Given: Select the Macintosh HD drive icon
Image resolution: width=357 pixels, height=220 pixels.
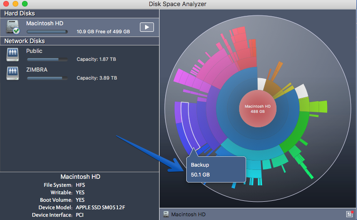Looking at the screenshot, I should pos(13,27).
